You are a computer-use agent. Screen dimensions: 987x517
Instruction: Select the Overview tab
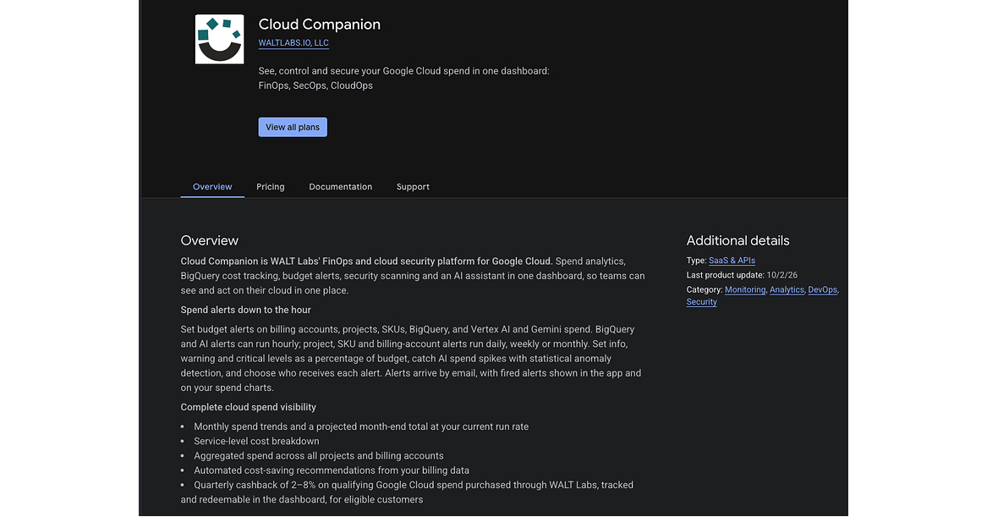click(212, 187)
